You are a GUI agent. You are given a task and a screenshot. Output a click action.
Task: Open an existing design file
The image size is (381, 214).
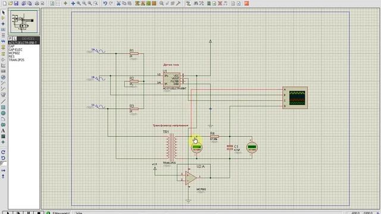[11, 4]
